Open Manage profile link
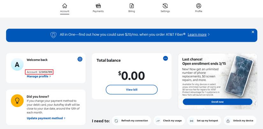The image size is (263, 129). point(39,76)
